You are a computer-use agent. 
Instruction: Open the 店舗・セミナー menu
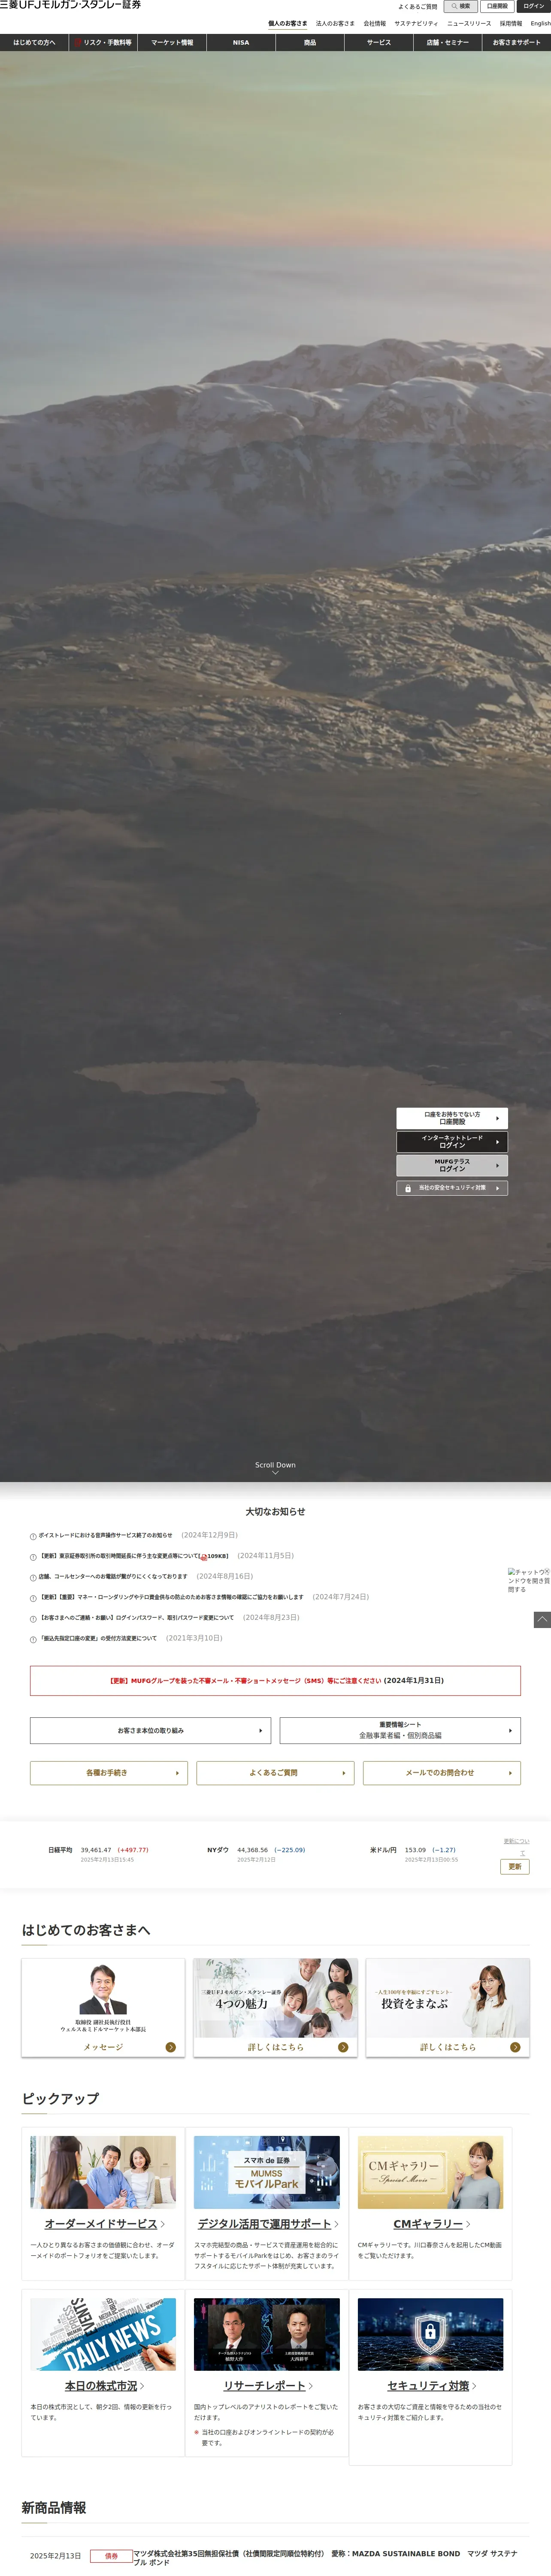click(x=447, y=43)
